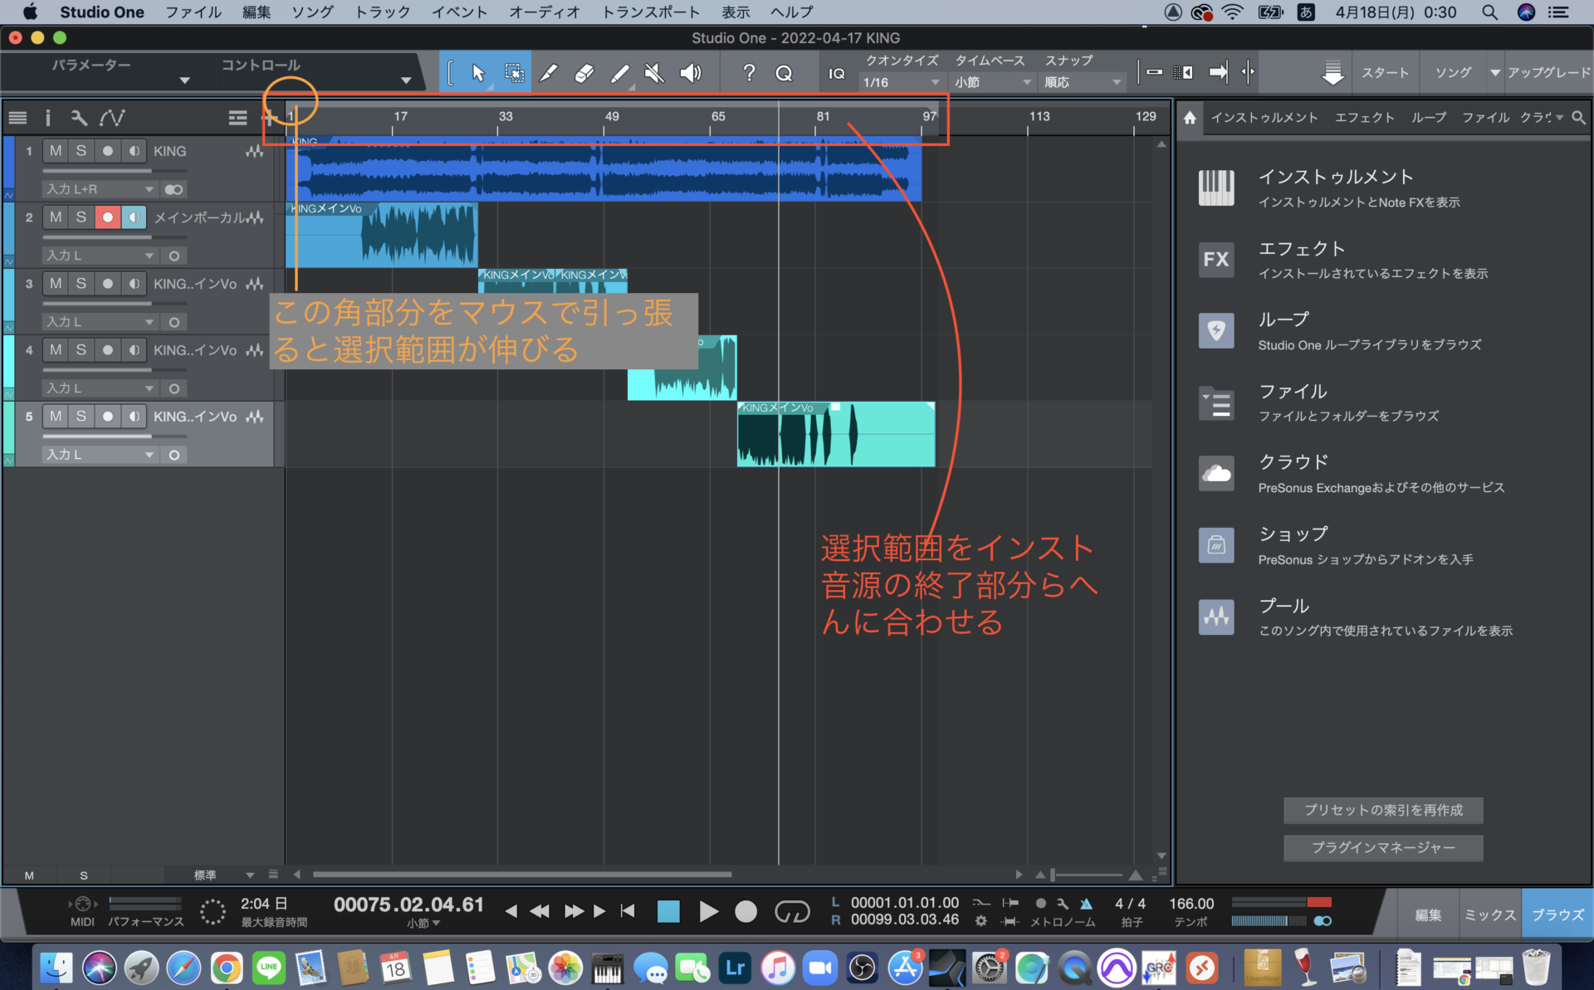Open the question mark help tool
The image size is (1594, 990).
pos(749,73)
